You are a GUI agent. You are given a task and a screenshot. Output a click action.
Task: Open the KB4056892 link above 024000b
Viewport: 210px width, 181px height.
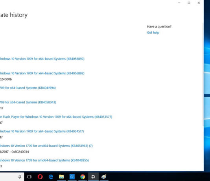coord(42,73)
